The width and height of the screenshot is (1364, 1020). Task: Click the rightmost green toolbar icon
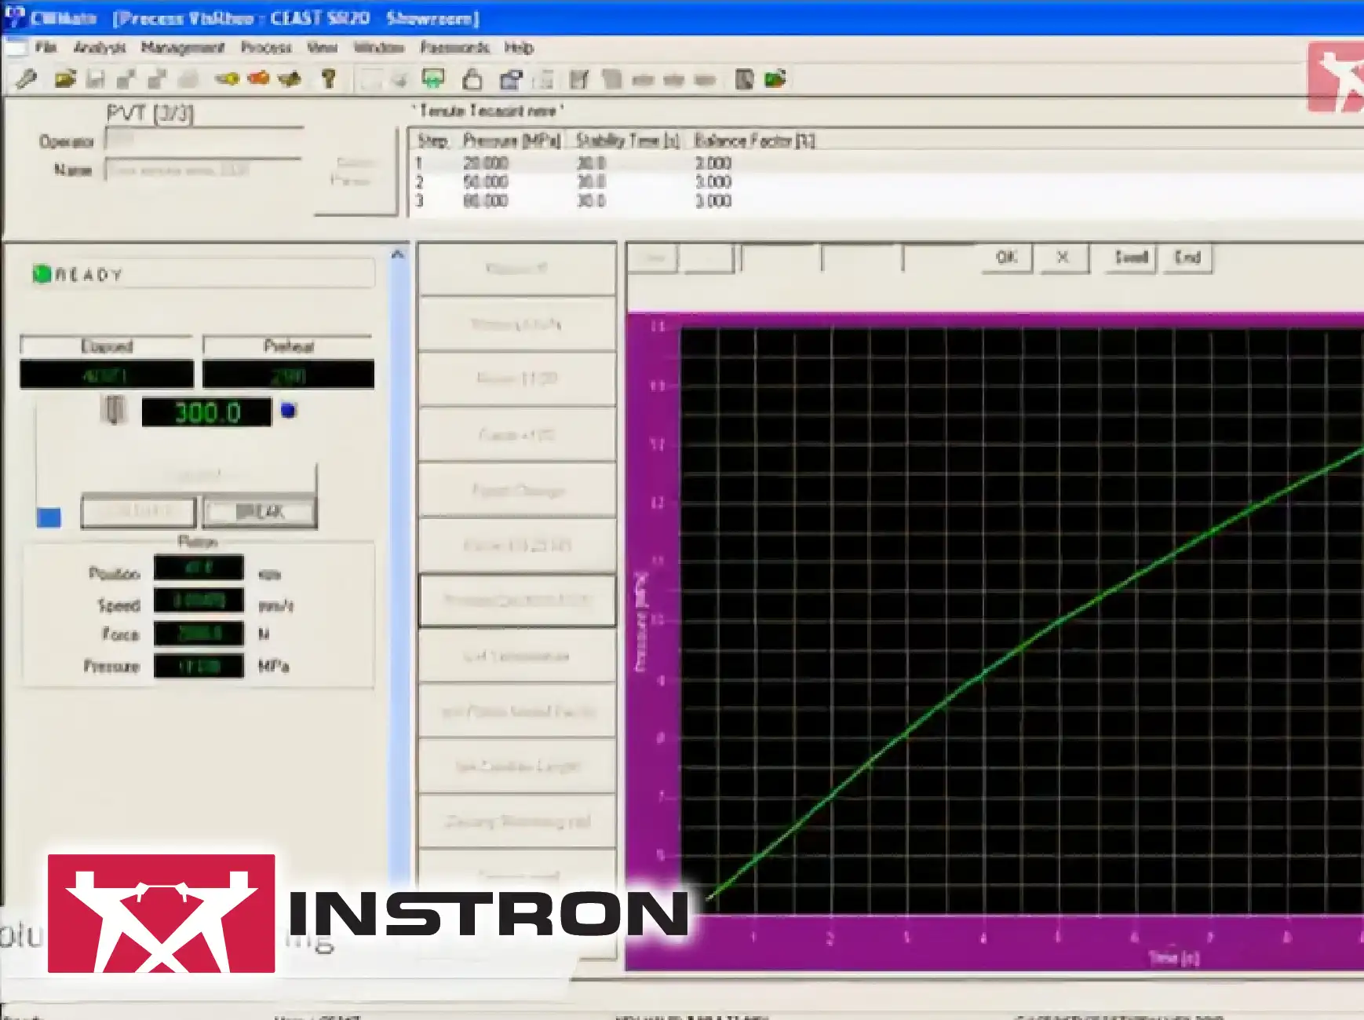pyautogui.click(x=775, y=79)
